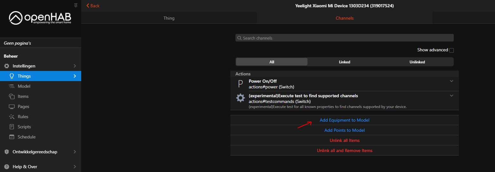
Task: Select the Unlinked filter segment
Action: click(417, 62)
